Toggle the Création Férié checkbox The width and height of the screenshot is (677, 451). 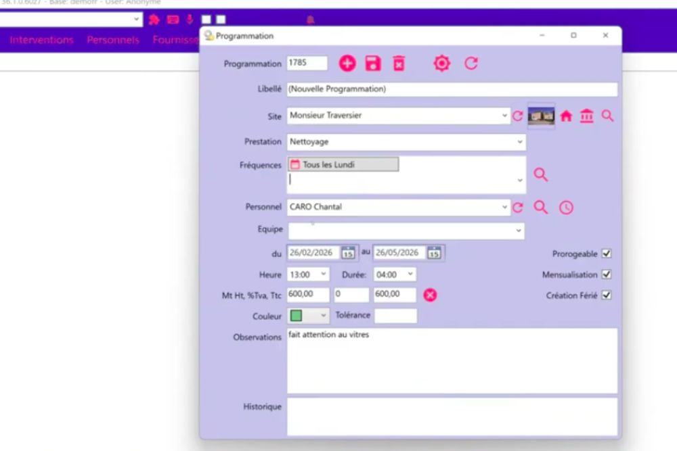[x=606, y=295]
